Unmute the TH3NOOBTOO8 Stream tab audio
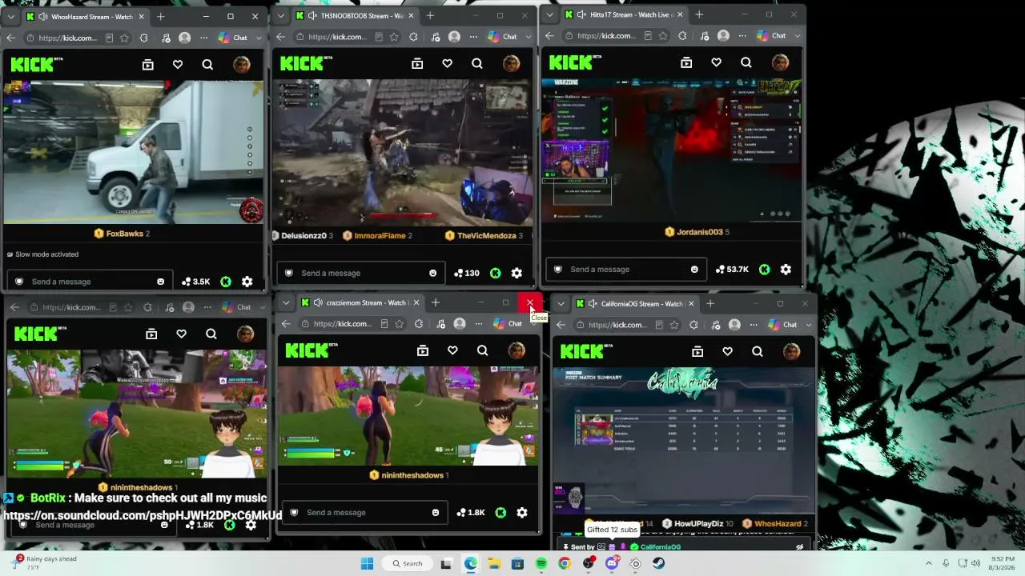Image resolution: width=1025 pixels, height=576 pixels. click(x=312, y=16)
